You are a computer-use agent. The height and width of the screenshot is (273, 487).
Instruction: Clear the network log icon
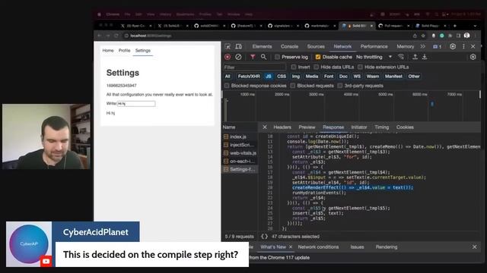coord(238,57)
